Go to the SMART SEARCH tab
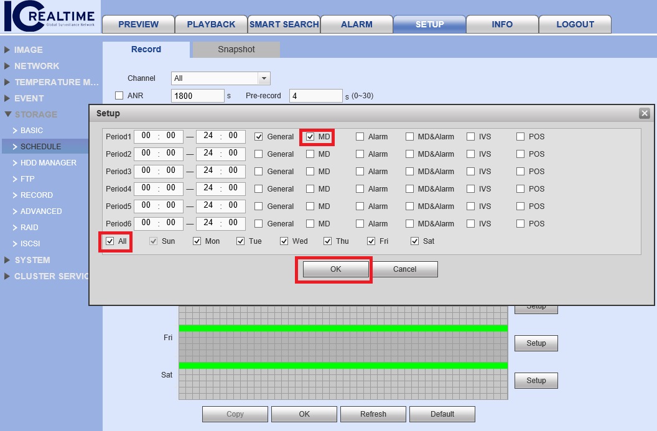Viewport: 657px width, 431px height. (x=284, y=24)
